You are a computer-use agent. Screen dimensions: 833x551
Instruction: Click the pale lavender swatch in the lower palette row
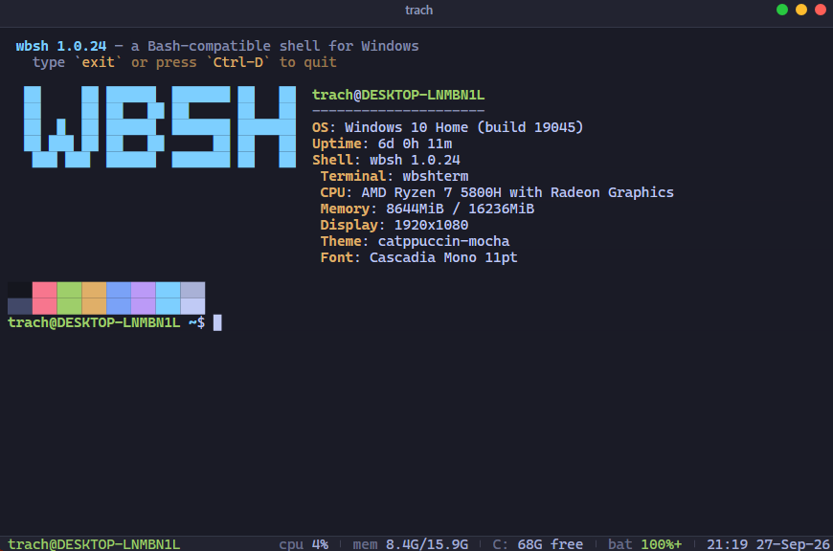(x=192, y=306)
